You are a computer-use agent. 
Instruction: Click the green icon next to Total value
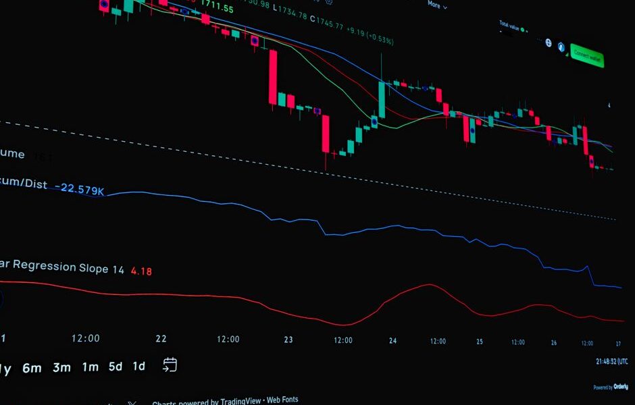[x=522, y=30]
